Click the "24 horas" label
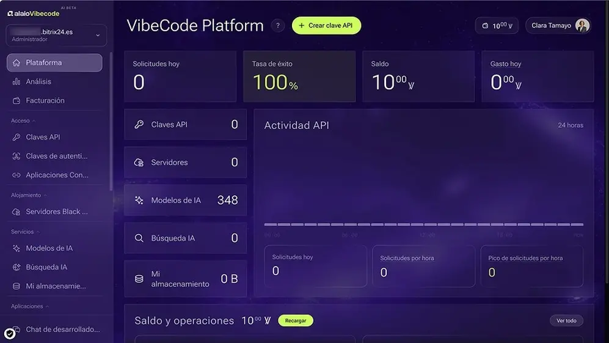 [x=571, y=125]
